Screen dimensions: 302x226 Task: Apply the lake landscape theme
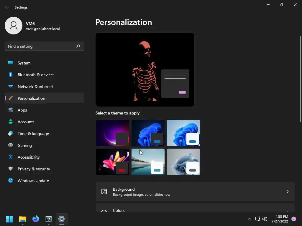tap(148, 162)
